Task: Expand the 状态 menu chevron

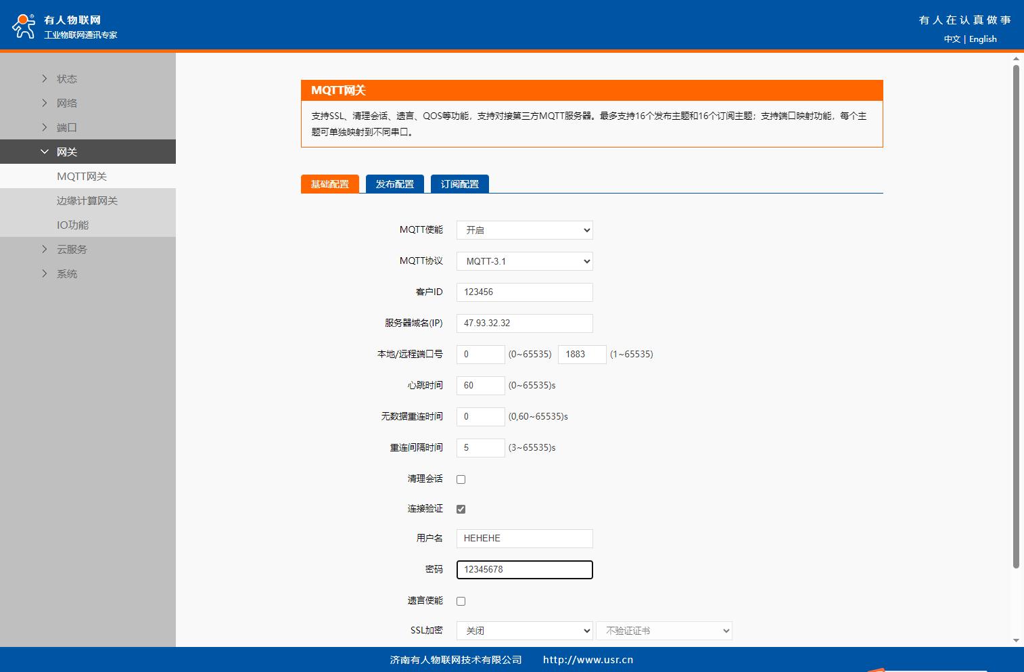Action: [45, 79]
